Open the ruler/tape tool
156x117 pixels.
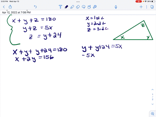(95, 7)
